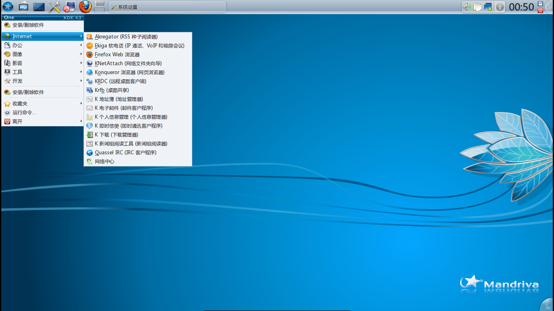Choose Quassel IRC client entry
This screenshot has height=311, width=554.
click(x=138, y=153)
